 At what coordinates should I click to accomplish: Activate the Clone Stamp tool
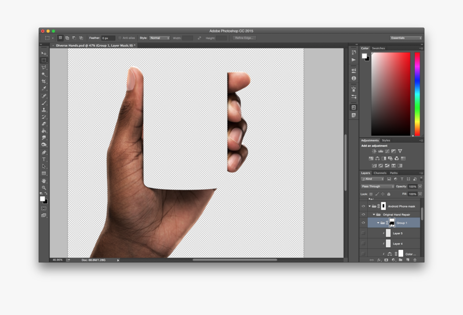(x=45, y=109)
